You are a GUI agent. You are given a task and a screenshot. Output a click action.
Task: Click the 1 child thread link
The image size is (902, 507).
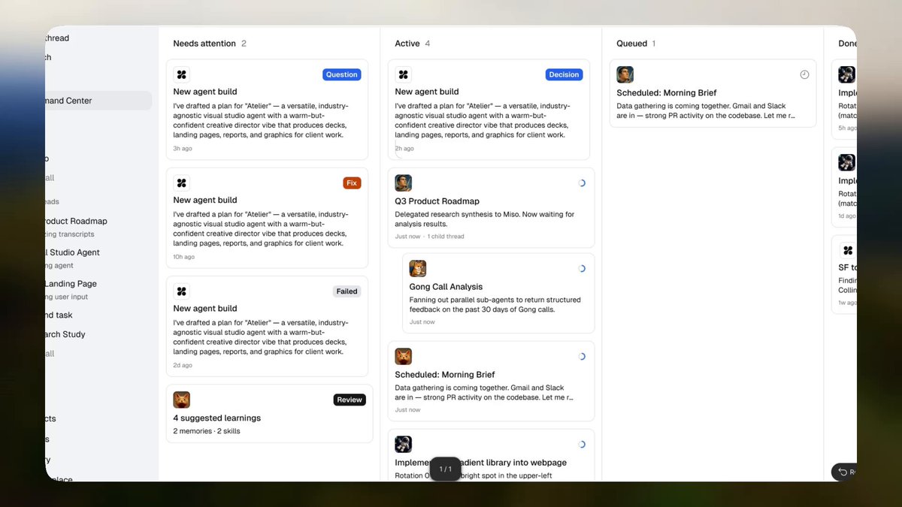446,237
